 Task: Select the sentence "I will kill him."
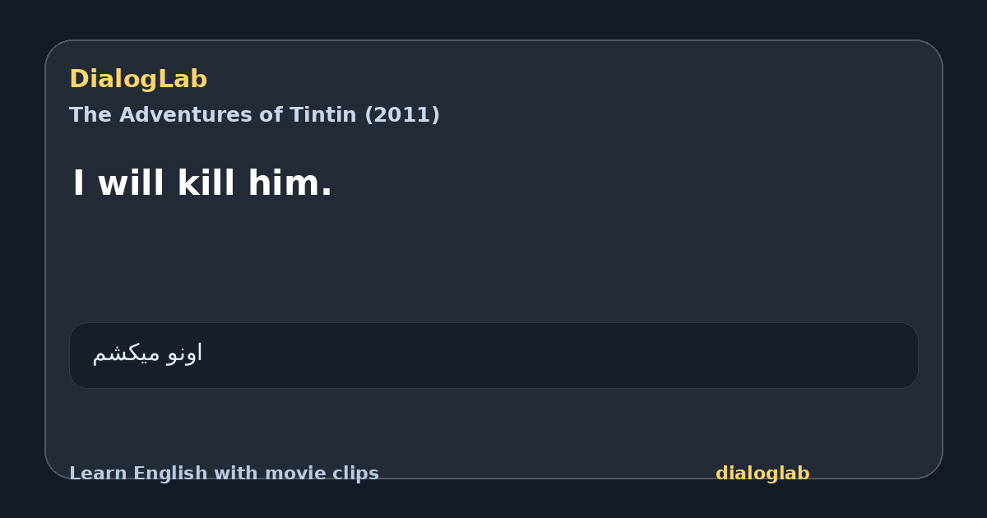pyautogui.click(x=202, y=183)
